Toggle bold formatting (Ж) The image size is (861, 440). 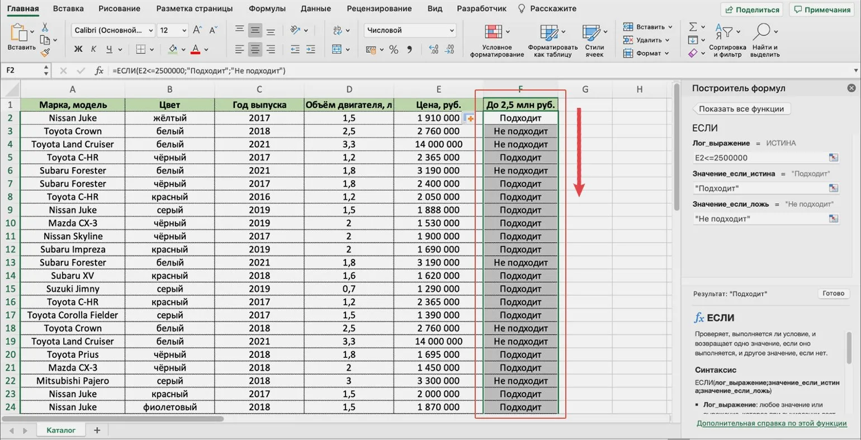pos(78,50)
